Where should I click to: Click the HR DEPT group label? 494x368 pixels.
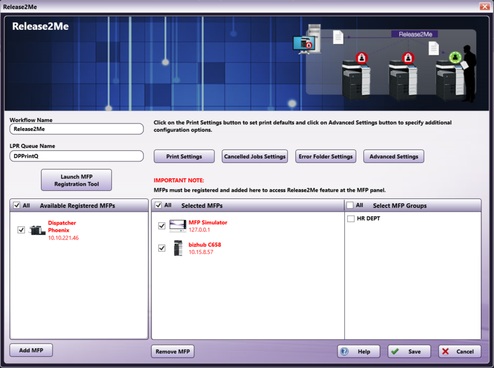click(368, 219)
